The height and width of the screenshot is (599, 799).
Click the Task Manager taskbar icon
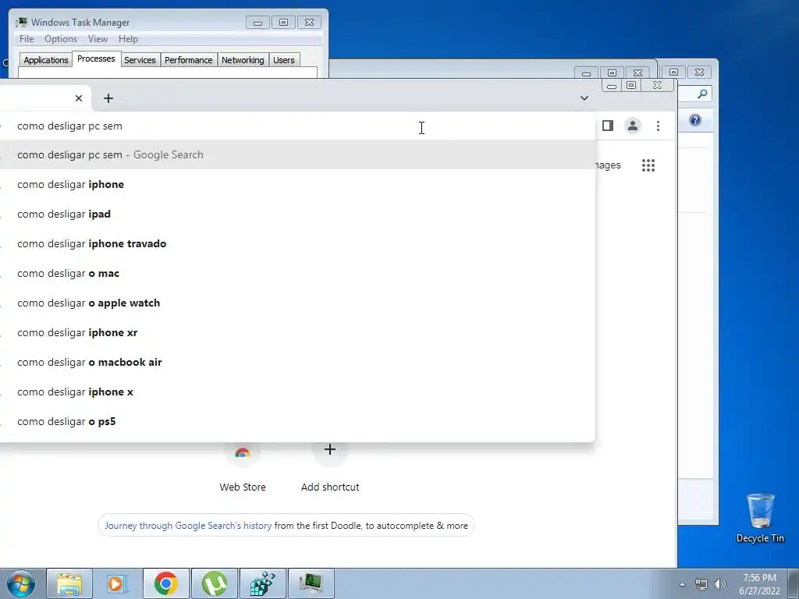pos(311,583)
